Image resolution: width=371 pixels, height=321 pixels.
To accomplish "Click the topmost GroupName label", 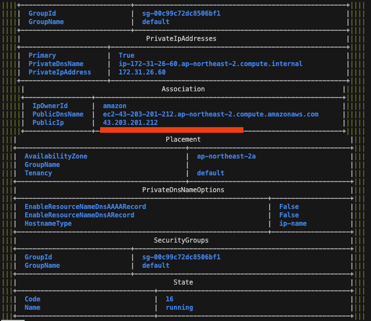I will [x=46, y=22].
